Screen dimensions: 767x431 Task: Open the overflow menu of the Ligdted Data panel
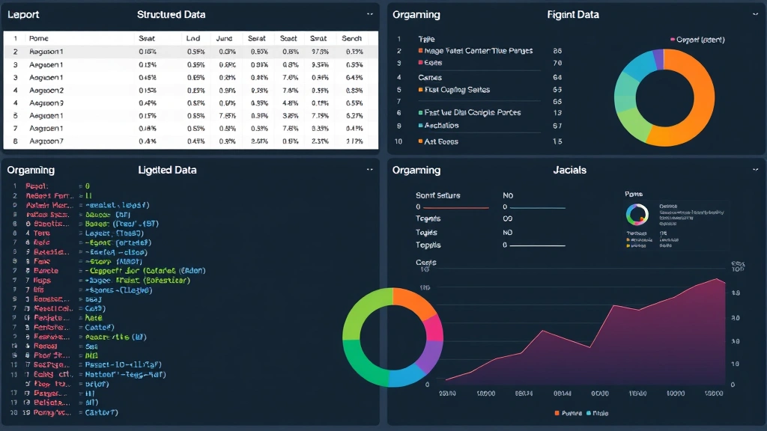pyautogui.click(x=370, y=169)
